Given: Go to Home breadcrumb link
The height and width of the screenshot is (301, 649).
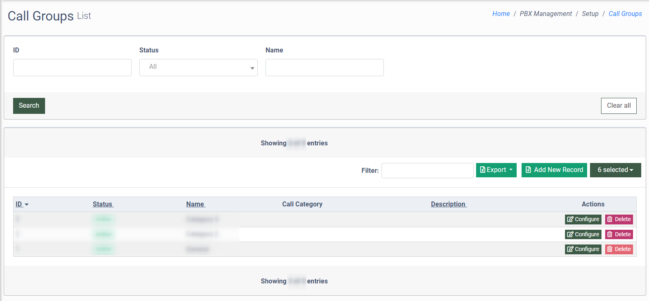Looking at the screenshot, I should (x=501, y=14).
